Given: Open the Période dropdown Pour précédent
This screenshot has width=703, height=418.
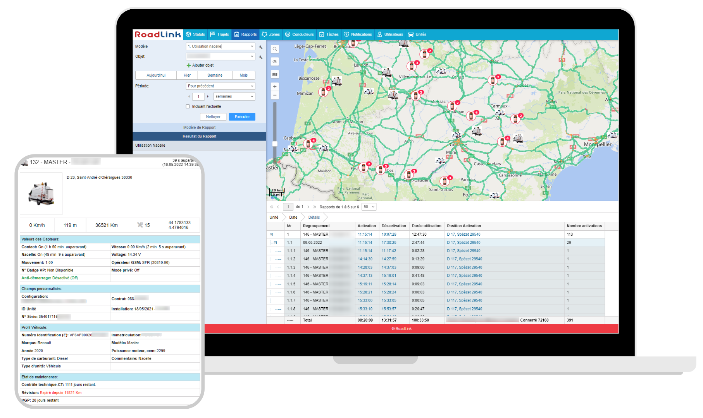Looking at the screenshot, I should [221, 86].
